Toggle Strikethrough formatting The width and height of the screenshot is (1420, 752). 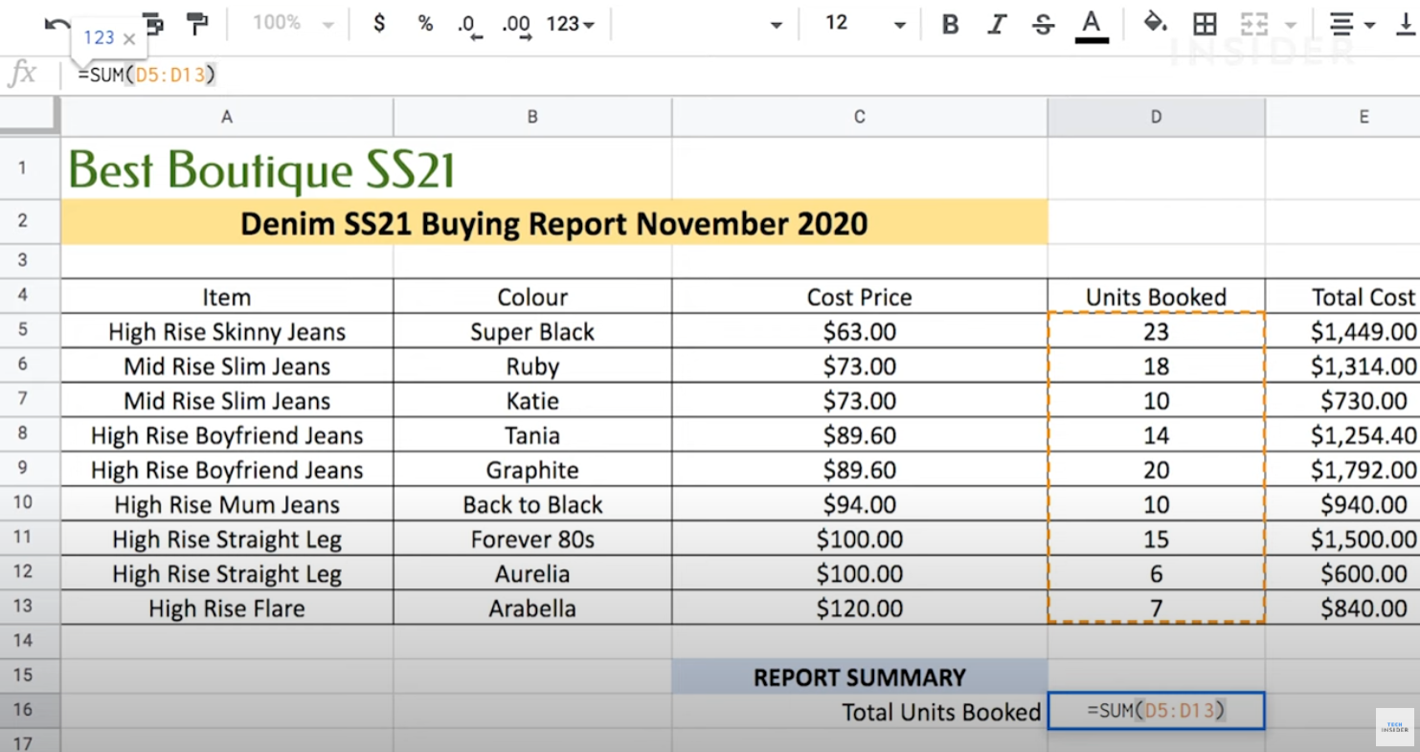pos(1043,25)
